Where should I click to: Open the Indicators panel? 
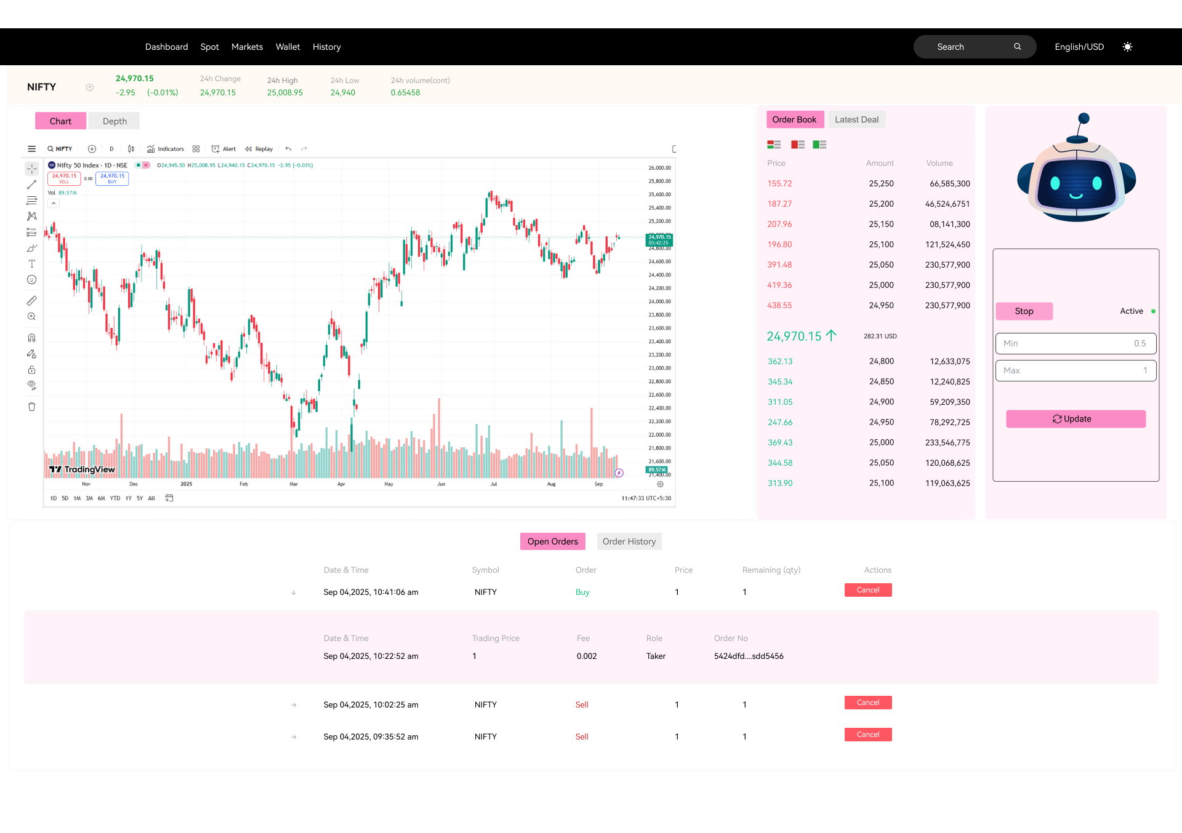click(165, 148)
